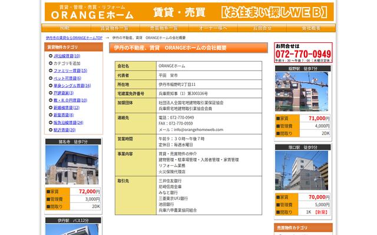The image size is (377, 235).
Task: Click the 会社概要 page title heading
Action: pos(188,48)
